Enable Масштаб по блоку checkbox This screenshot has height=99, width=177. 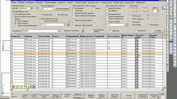107,8
